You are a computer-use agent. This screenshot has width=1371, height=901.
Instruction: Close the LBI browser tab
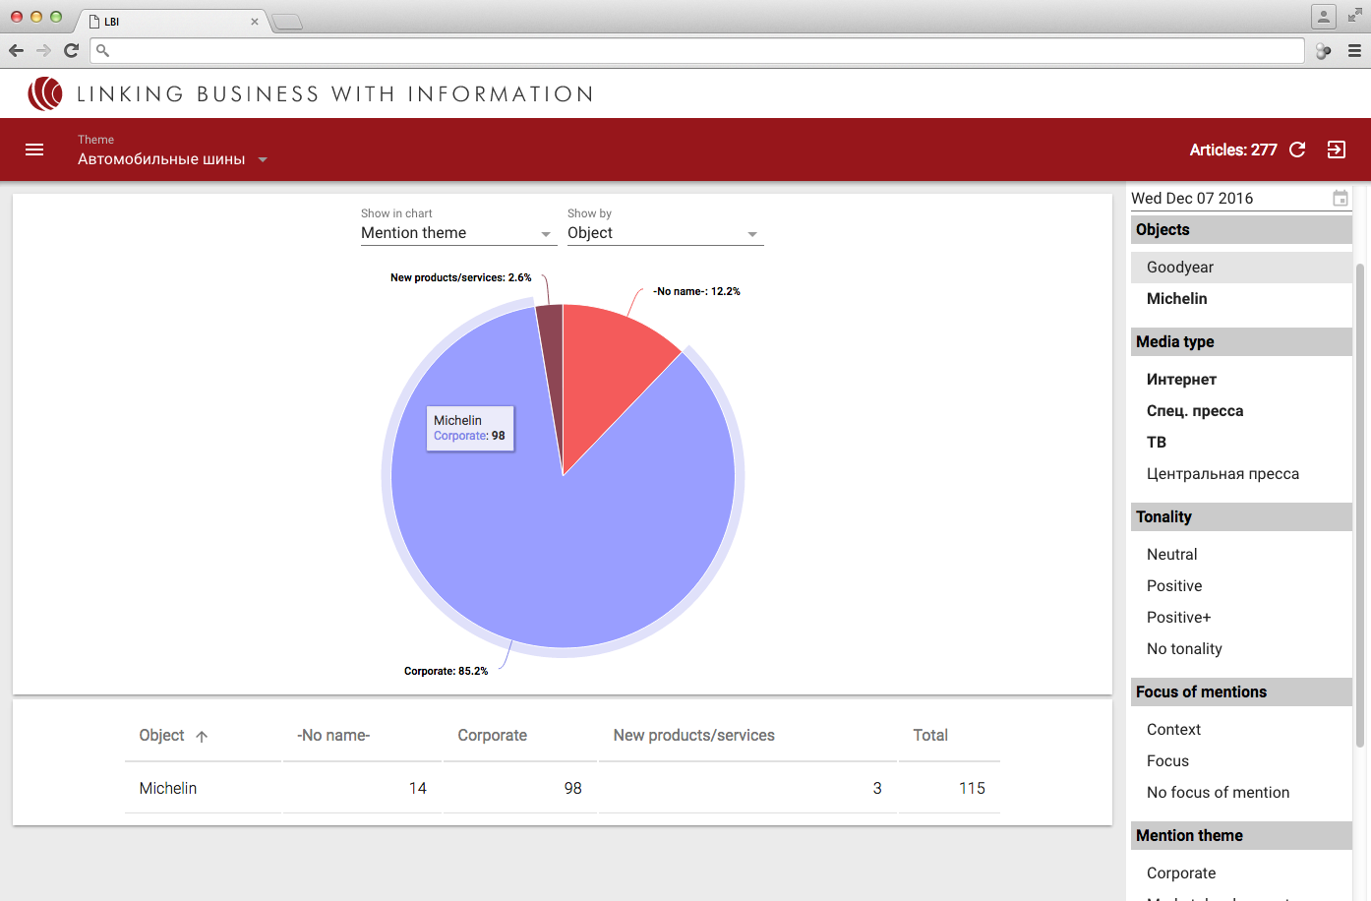coord(255,22)
